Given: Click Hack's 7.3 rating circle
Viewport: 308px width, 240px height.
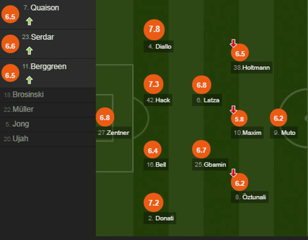Looking at the screenshot, I should pos(154,85).
